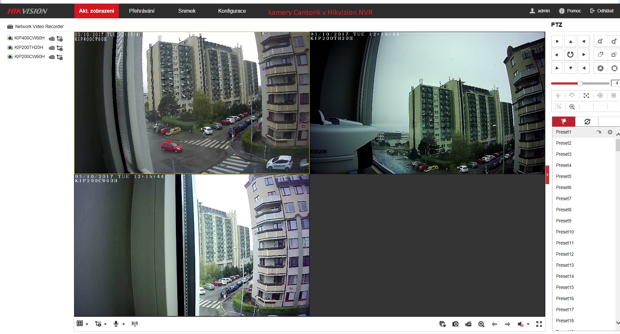Screen dimensions: 620x334
Task: Click Odhlásit to log out
Action: [x=602, y=11]
